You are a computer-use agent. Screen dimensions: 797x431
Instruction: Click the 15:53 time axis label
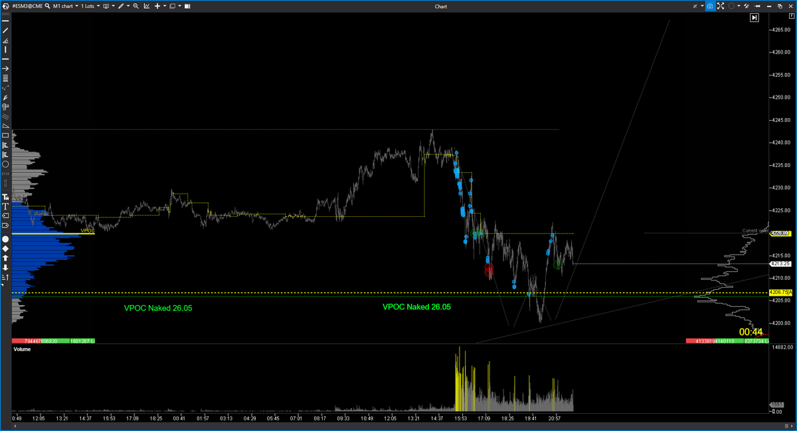[x=462, y=418]
